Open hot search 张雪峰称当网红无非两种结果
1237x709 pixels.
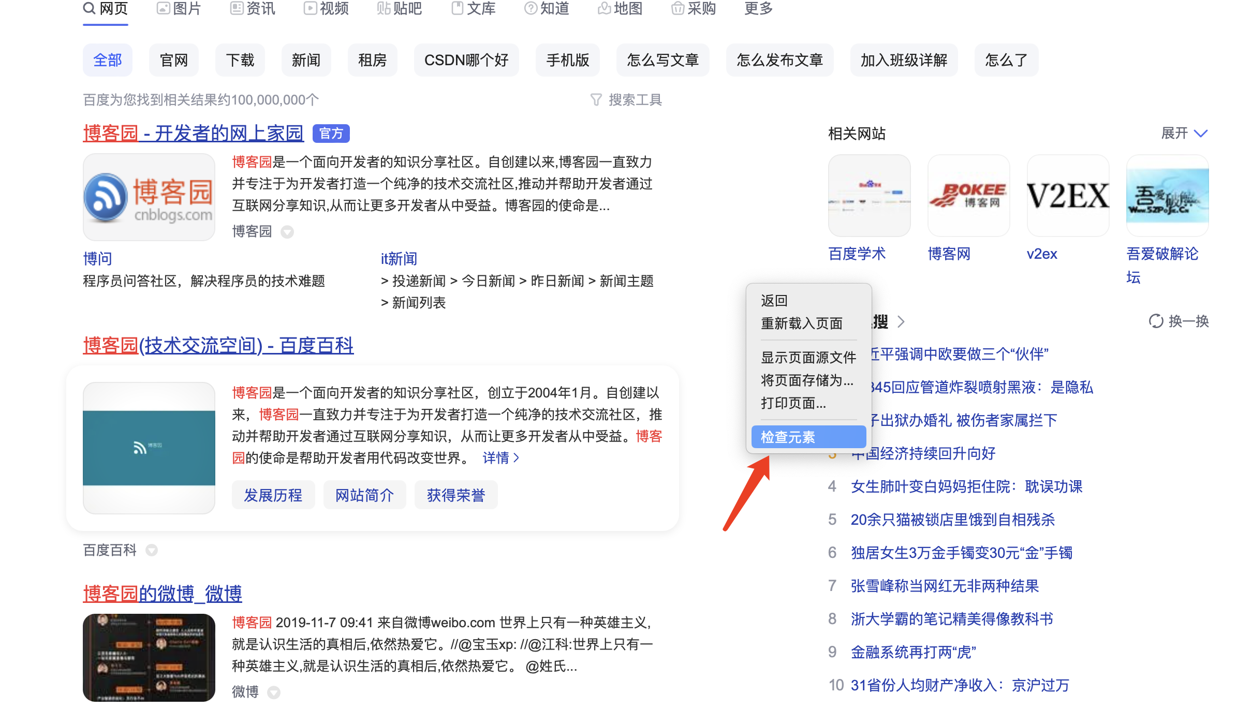[x=945, y=586]
